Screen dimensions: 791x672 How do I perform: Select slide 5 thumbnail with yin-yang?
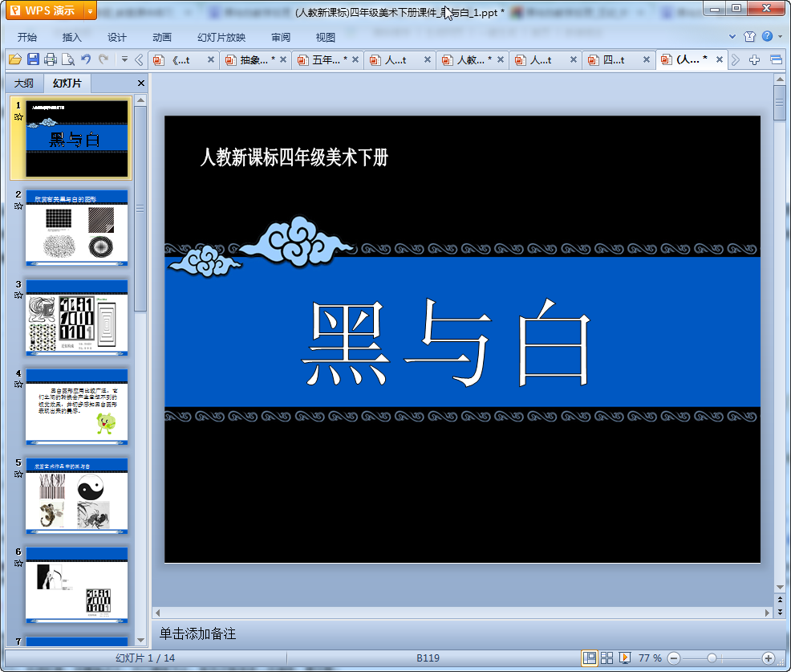(x=77, y=496)
